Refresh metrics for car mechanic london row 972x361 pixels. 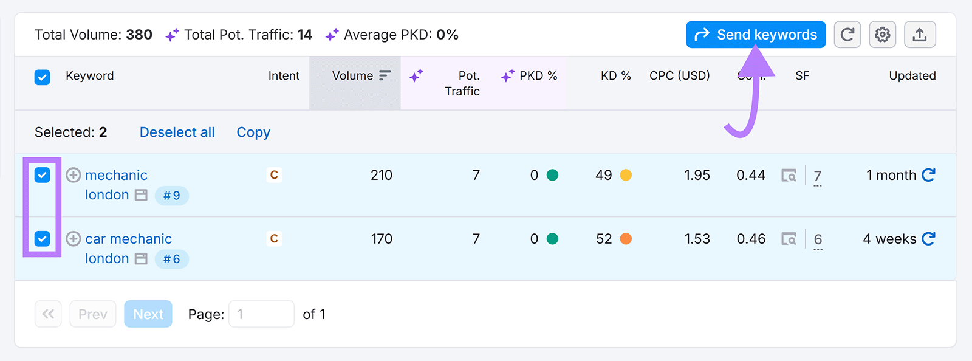coord(928,239)
